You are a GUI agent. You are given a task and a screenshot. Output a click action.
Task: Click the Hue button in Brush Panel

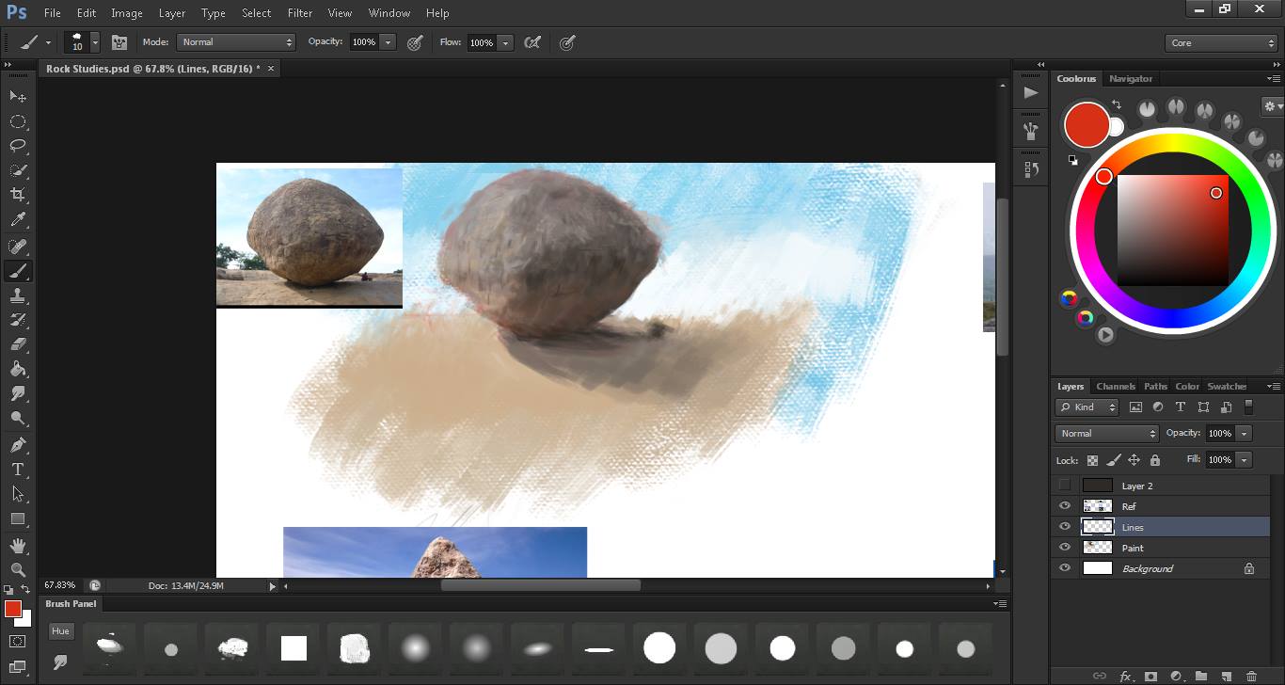coord(61,631)
